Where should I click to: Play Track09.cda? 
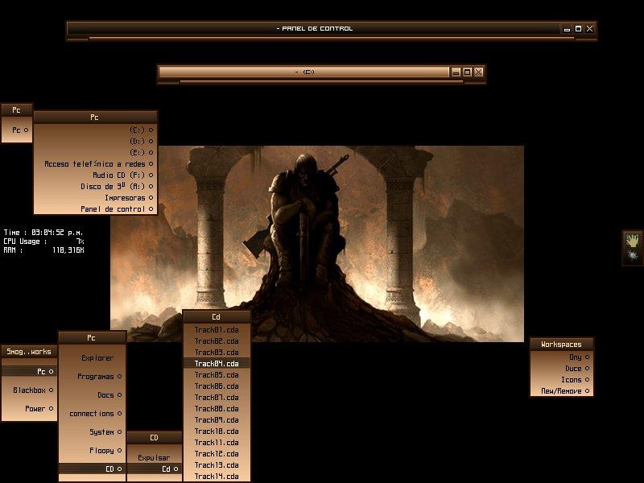[217, 419]
